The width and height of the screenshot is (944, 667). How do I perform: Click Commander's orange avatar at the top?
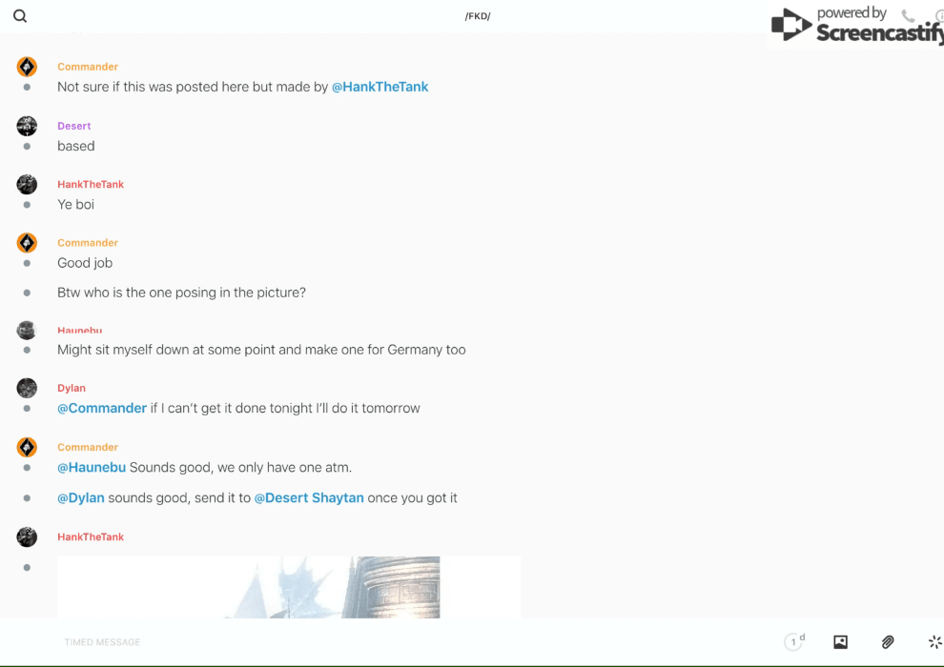27,67
